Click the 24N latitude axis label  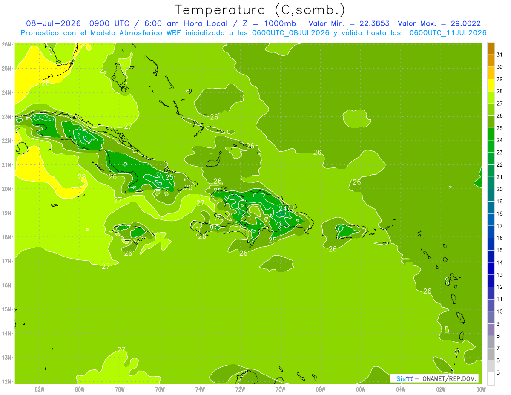(x=6, y=92)
